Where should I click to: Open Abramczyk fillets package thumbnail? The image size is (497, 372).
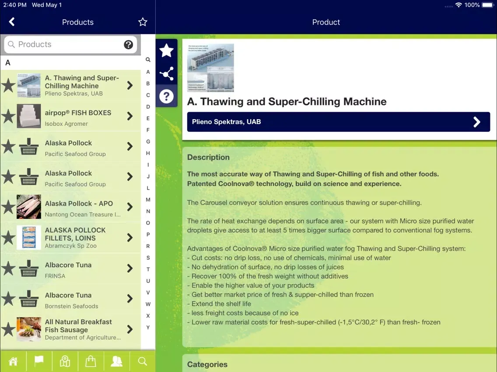[x=29, y=238]
